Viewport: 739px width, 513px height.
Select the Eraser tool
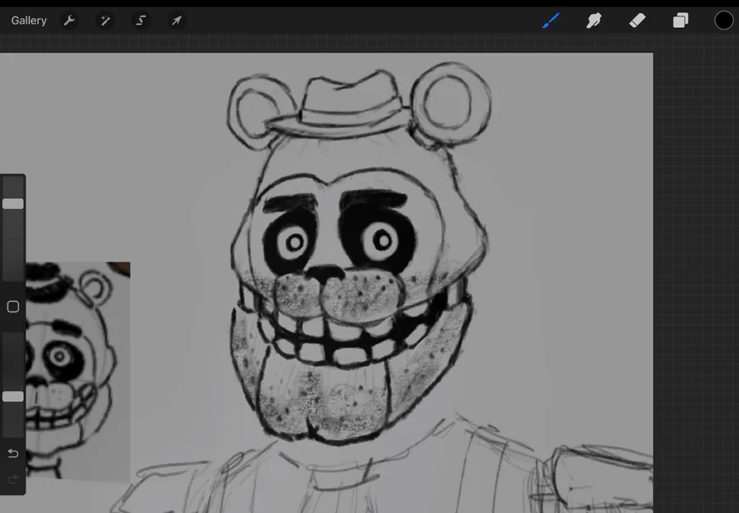[637, 21]
